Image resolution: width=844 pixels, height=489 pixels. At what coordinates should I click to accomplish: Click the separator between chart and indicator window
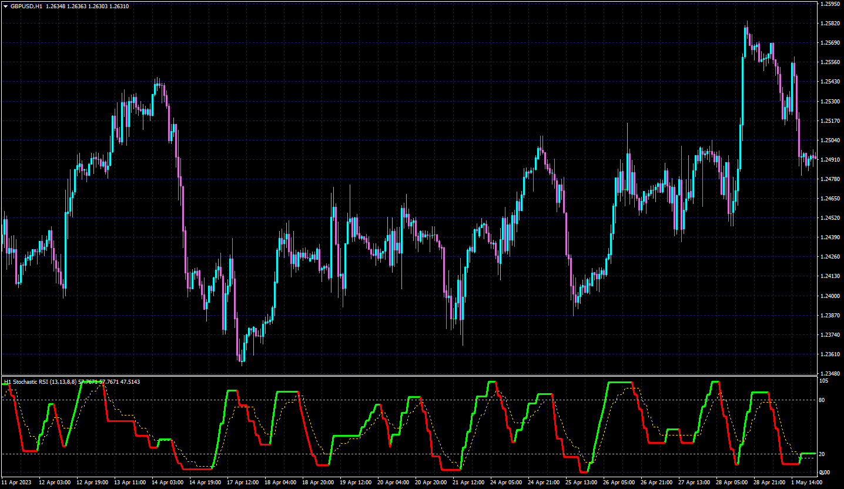point(409,376)
